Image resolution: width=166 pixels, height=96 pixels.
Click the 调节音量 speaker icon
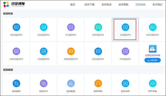153,83
